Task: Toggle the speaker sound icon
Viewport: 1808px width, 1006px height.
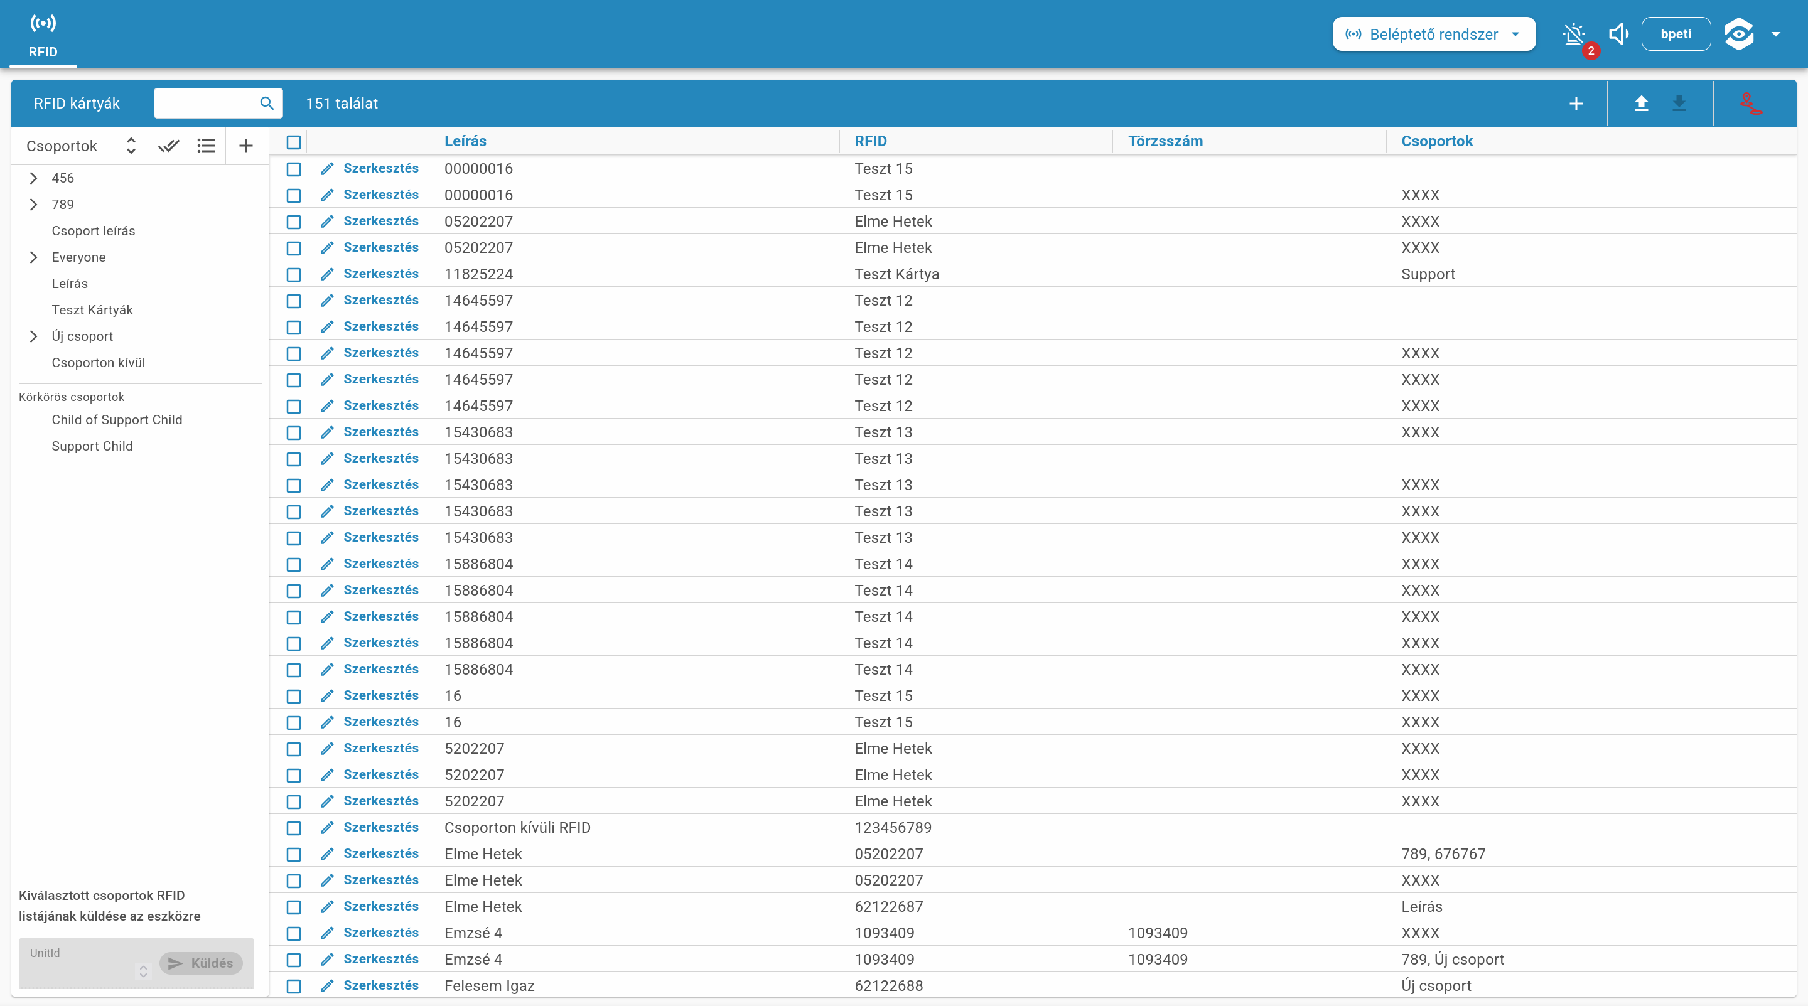Action: click(1618, 34)
